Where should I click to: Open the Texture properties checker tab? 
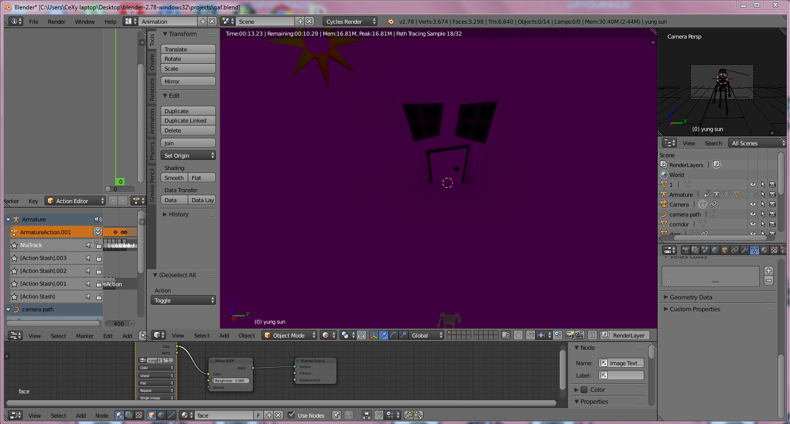pos(774,250)
